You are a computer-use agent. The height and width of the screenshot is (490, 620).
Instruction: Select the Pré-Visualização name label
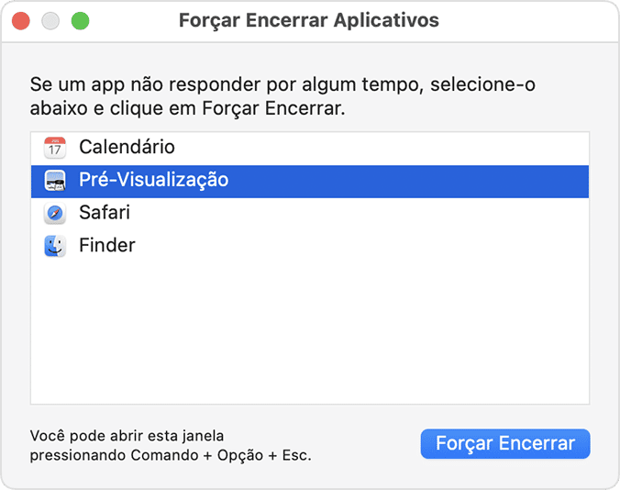coord(153,181)
